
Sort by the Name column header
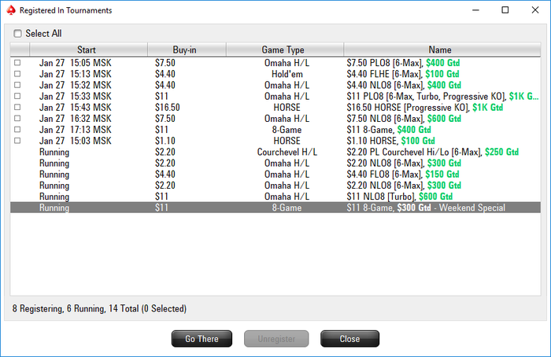tap(442, 50)
